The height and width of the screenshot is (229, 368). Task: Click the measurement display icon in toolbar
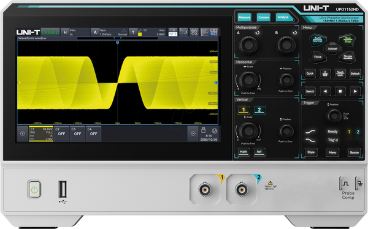click(x=173, y=32)
